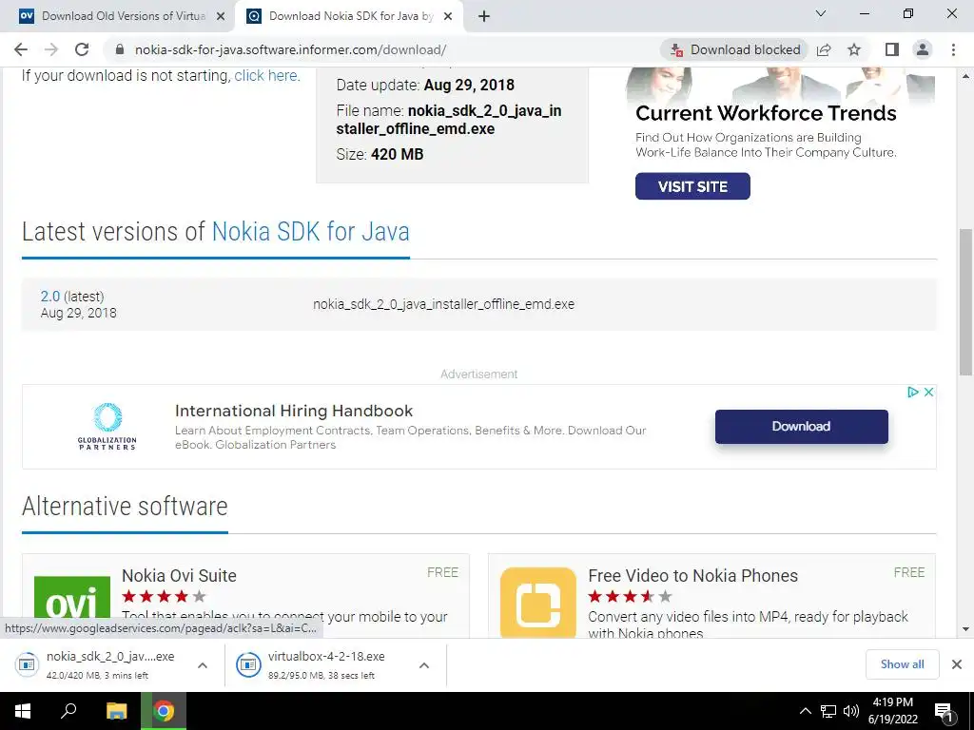Viewport: 974px width, 730px height.
Task: Open the Download blocked notification
Action: coord(734,49)
